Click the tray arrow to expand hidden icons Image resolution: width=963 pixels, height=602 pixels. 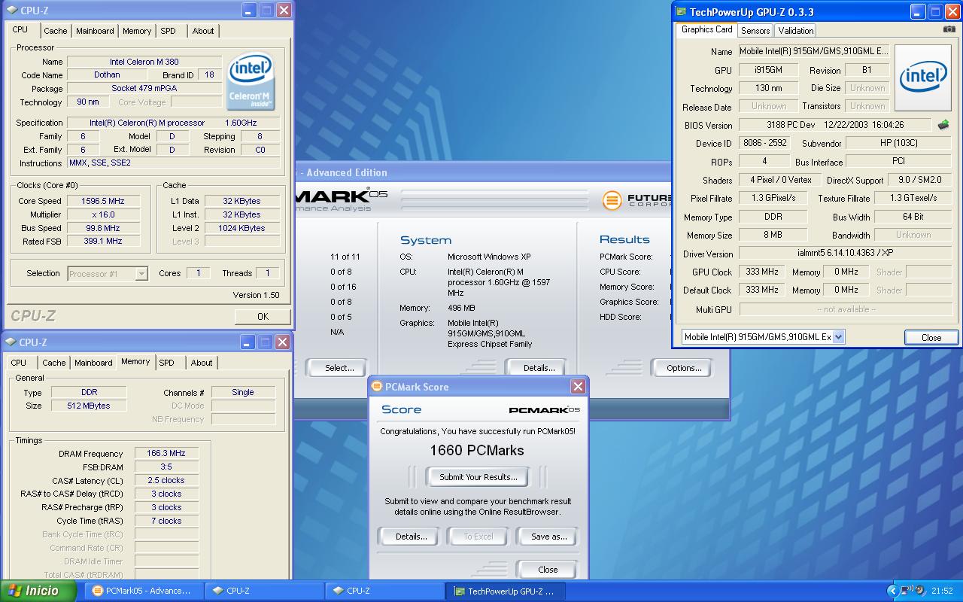pos(893,591)
